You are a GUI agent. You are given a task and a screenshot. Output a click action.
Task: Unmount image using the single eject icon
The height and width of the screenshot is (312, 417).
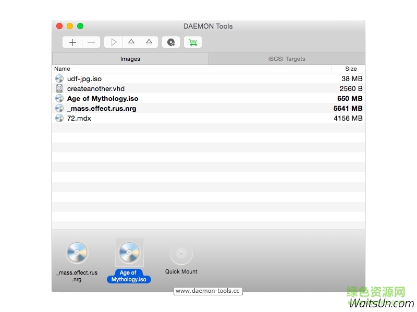coord(131,42)
